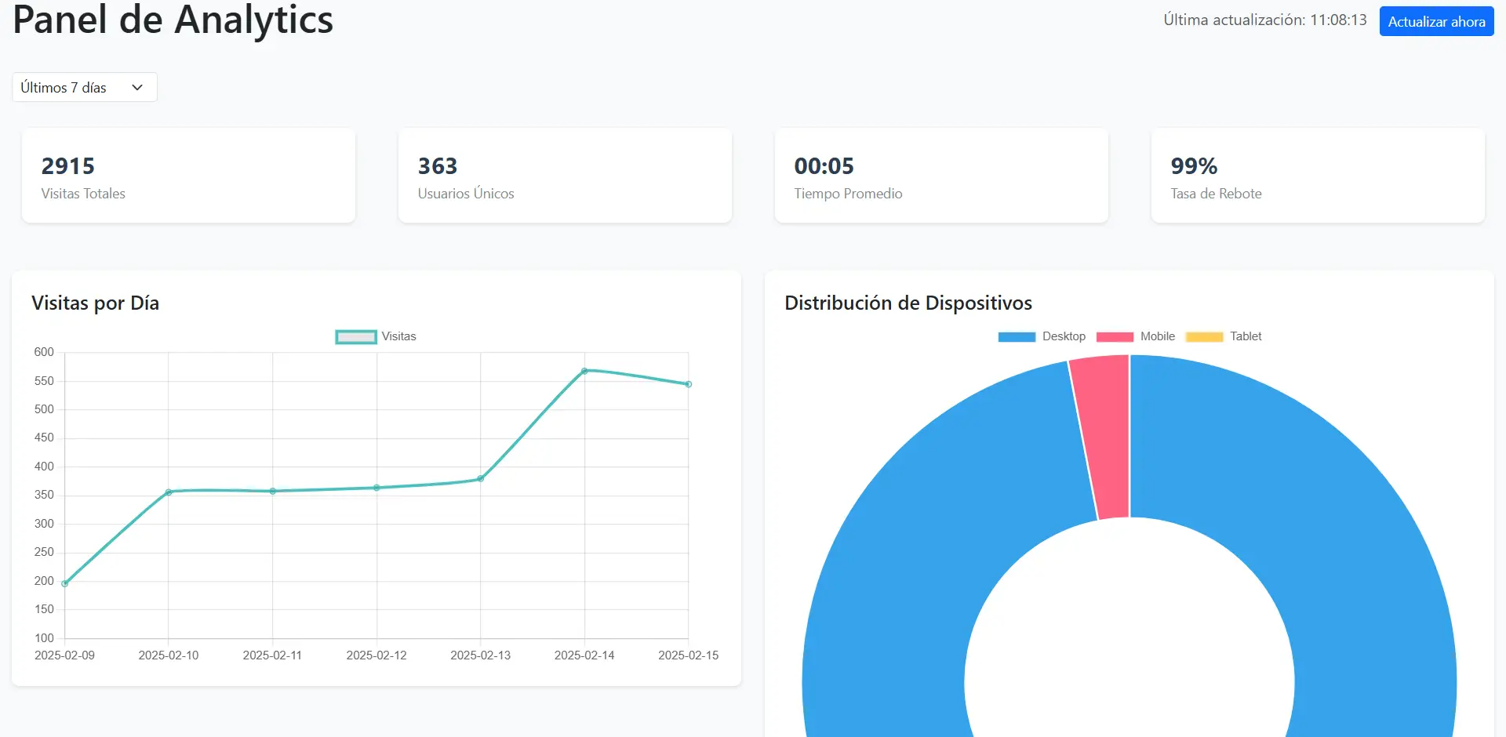Open the Últimos 7 días dropdown

click(x=85, y=87)
